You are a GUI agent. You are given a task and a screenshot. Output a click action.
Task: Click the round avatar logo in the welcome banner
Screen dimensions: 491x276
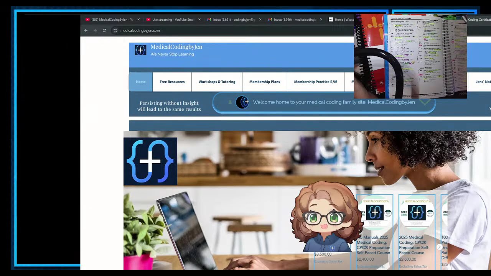coord(242,102)
